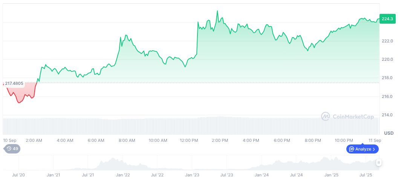Click the 8:00 AM time axis label
This screenshot has width=404, height=179.
pos(127,140)
